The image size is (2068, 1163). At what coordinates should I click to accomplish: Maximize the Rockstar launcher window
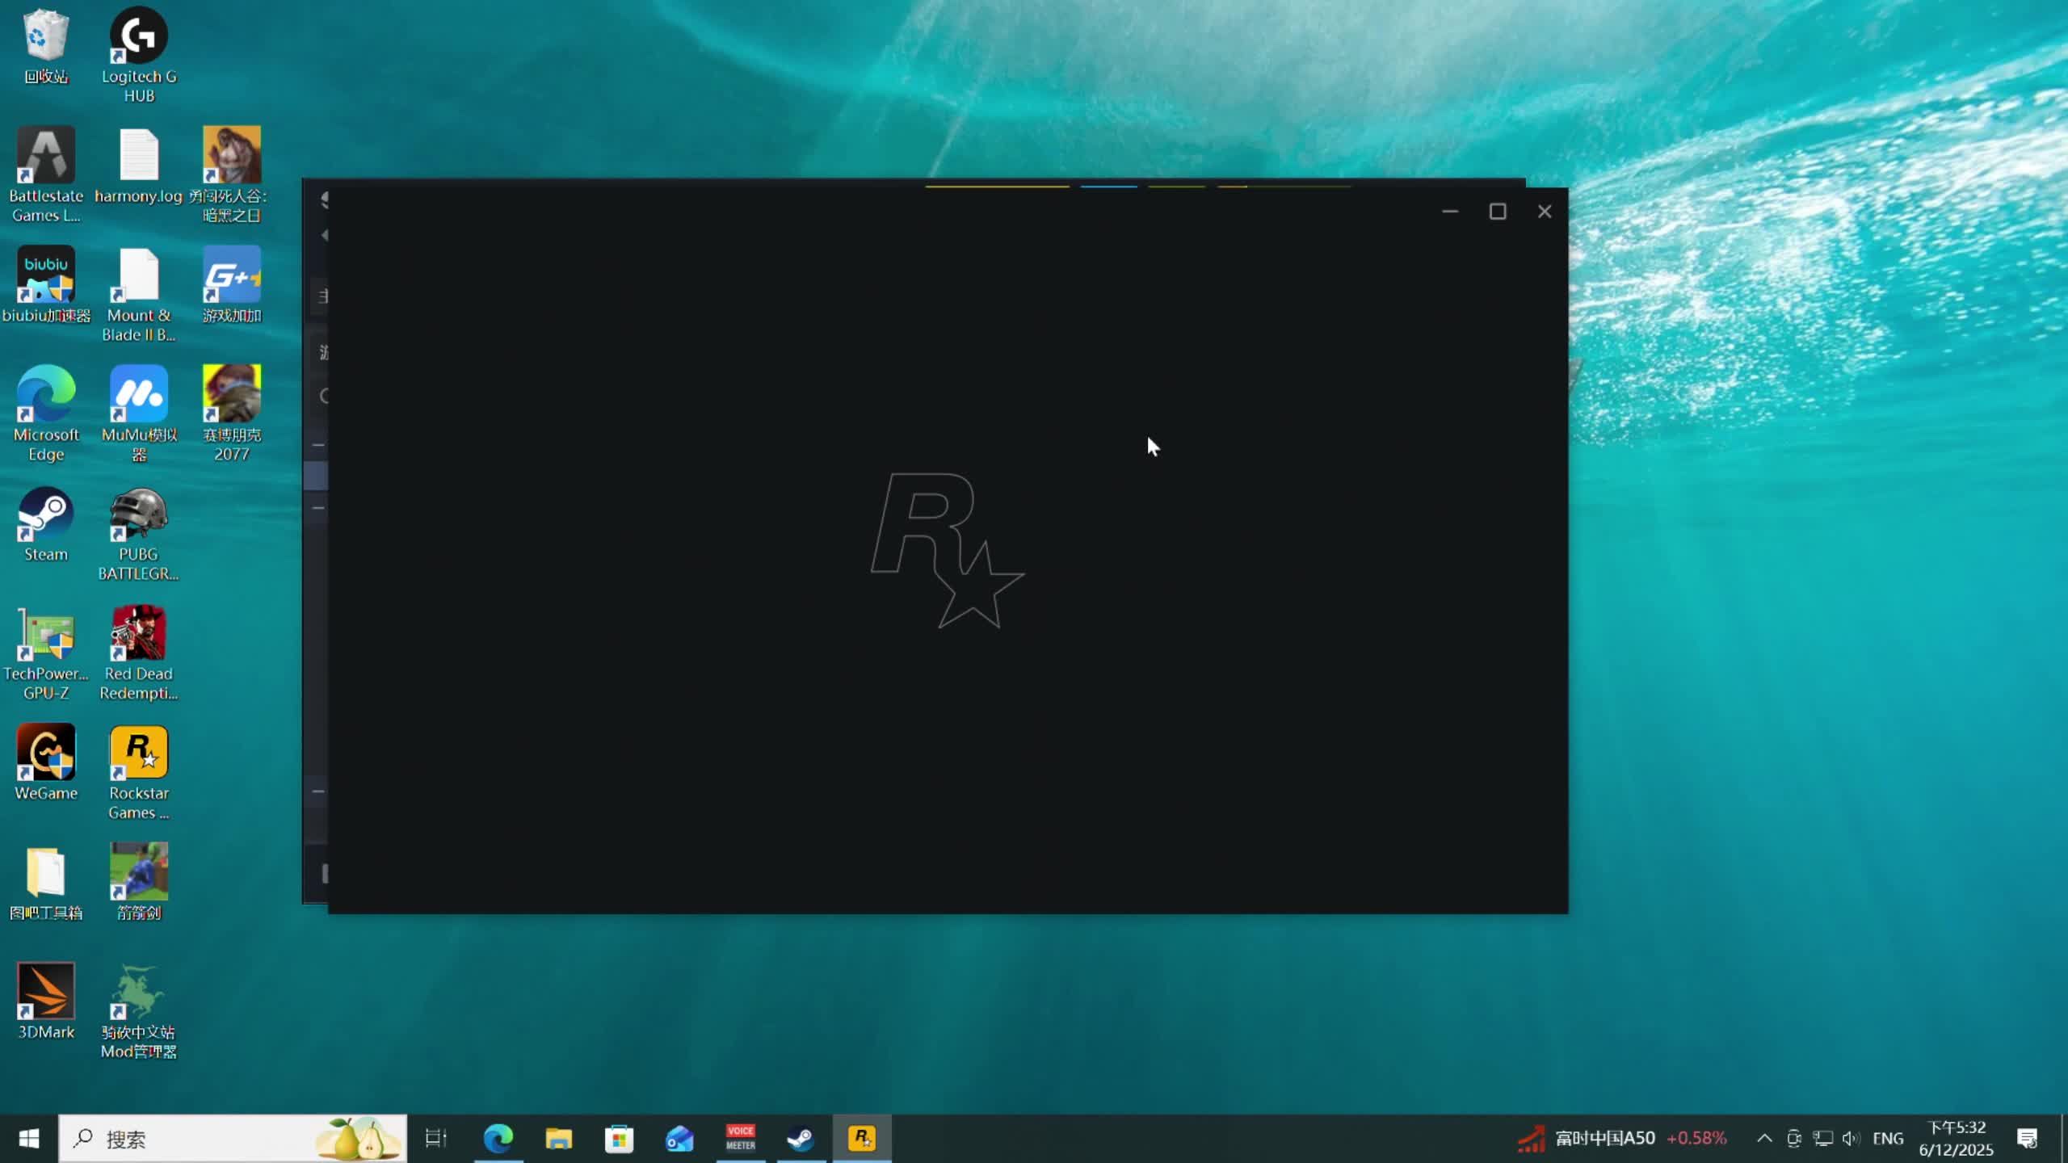(1498, 212)
